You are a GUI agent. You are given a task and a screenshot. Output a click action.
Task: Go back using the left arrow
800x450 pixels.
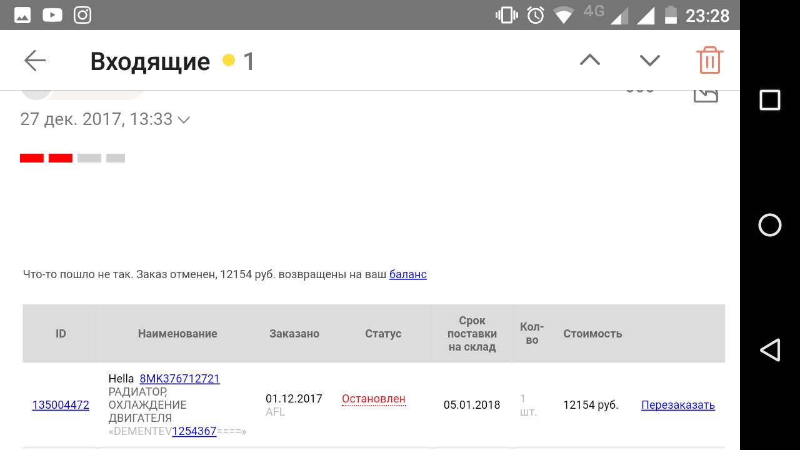tap(35, 61)
